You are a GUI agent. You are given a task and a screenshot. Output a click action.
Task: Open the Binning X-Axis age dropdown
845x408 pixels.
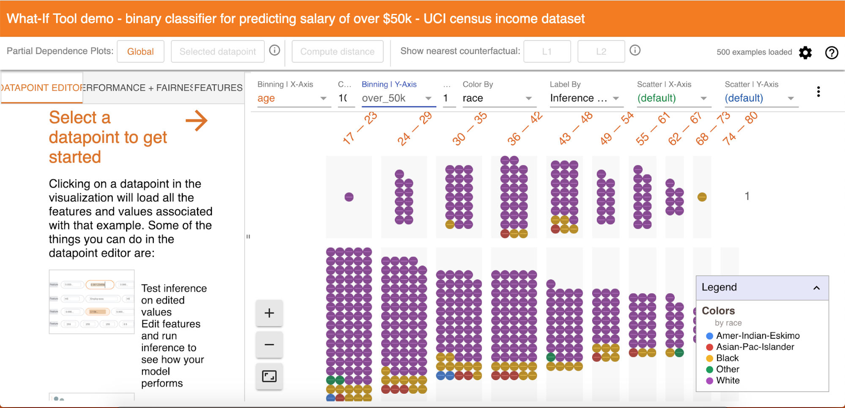click(x=292, y=98)
